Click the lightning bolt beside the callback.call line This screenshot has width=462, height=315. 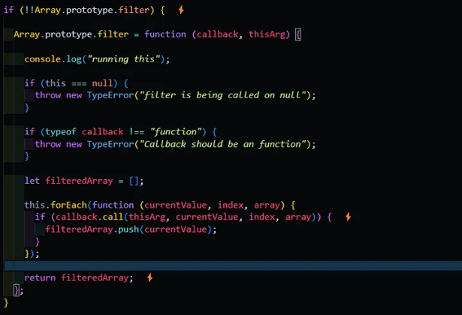point(348,217)
